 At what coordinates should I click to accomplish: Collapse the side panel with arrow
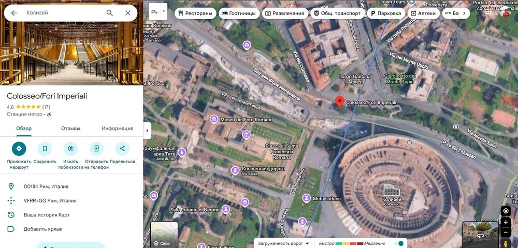147,130
